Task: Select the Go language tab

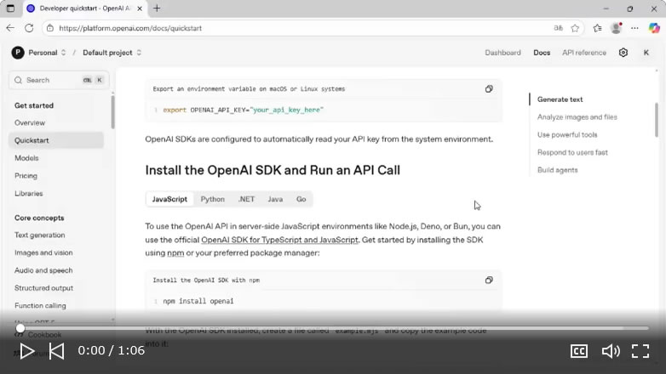Action: 301,199
